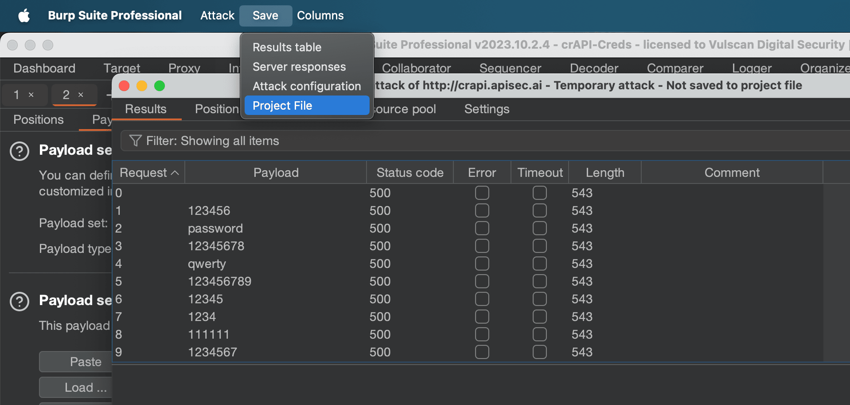Image resolution: width=850 pixels, height=405 pixels.
Task: Sort by Comment column header
Action: pos(732,172)
